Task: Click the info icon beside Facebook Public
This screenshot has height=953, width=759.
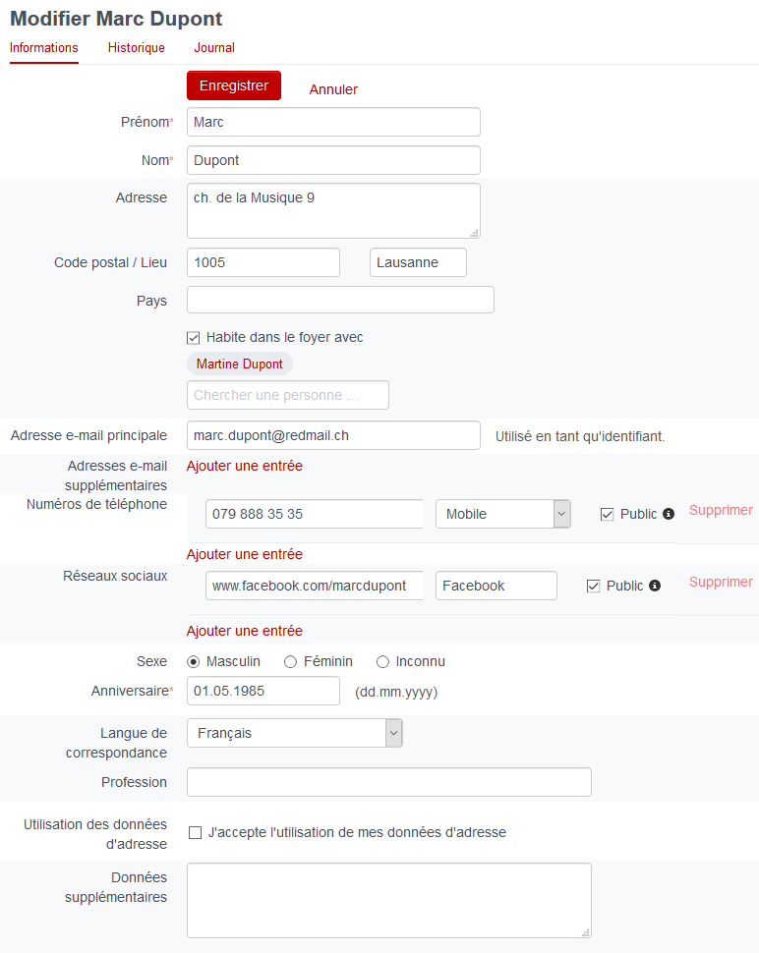Action: coord(655,586)
